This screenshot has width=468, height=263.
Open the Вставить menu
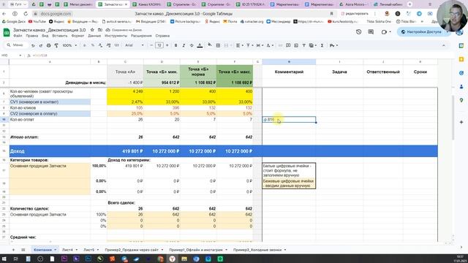pyautogui.click(x=60, y=36)
